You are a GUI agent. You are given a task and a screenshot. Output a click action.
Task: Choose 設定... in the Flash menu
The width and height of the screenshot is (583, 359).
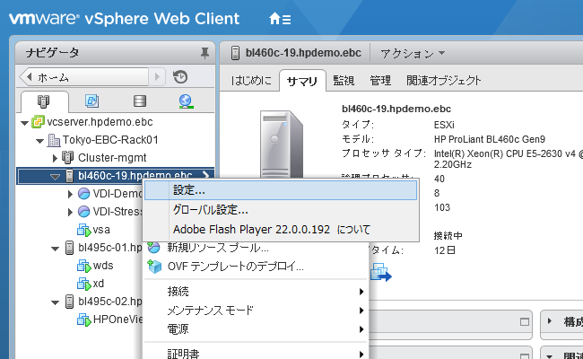281,190
